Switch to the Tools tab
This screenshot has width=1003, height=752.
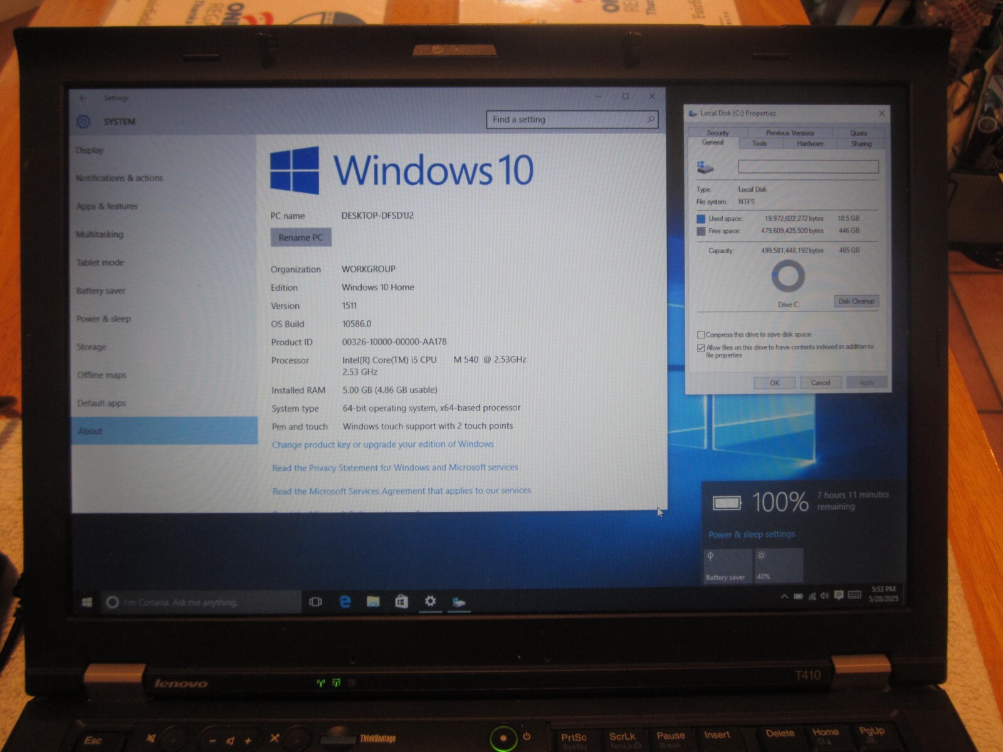point(759,144)
